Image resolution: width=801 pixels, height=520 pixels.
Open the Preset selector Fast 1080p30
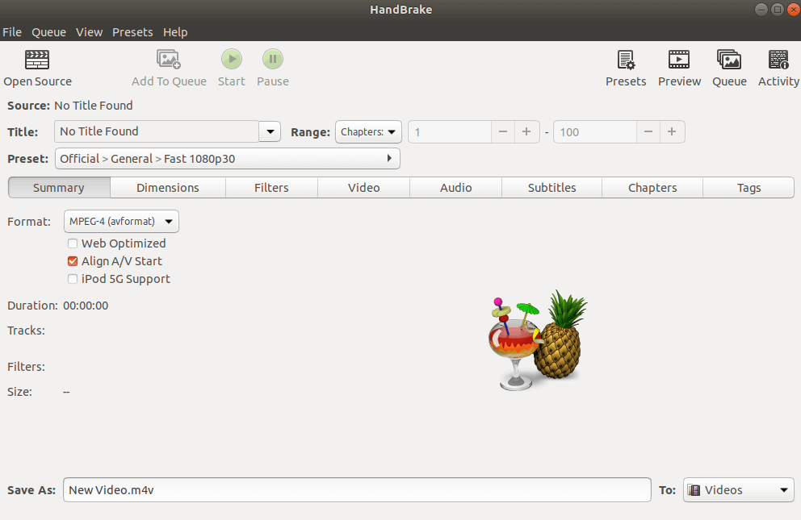tap(228, 159)
